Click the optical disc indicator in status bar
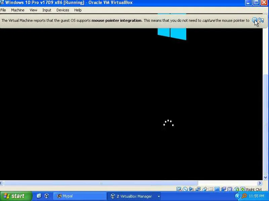This screenshot has width=269, height=201. (185, 189)
